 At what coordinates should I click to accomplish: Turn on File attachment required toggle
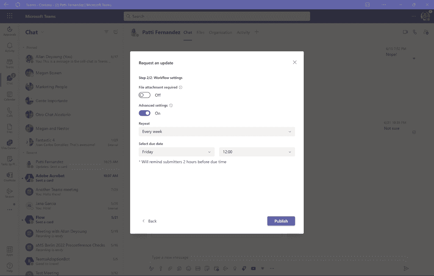point(145,95)
